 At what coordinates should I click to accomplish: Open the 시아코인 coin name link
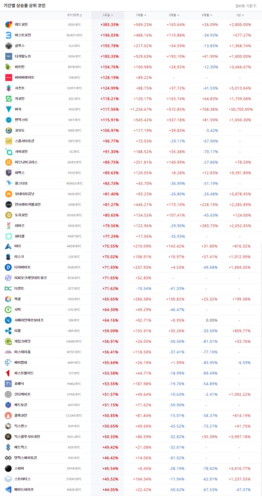coord(21,151)
